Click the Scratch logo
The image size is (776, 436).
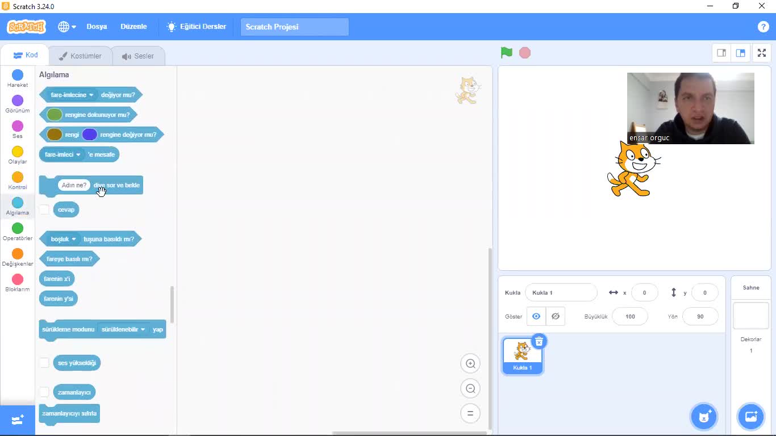(26, 27)
